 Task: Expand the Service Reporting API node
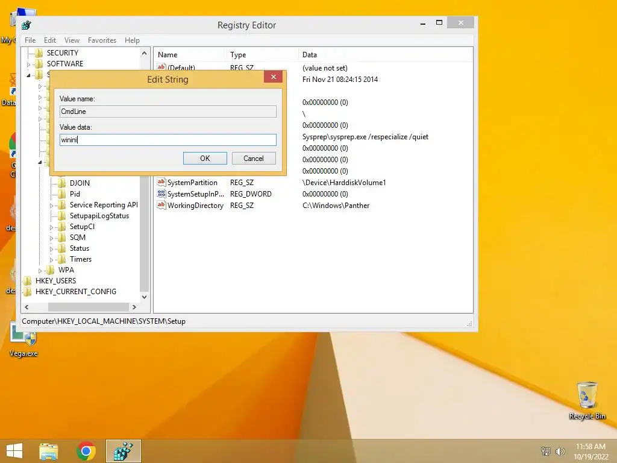[51, 206]
